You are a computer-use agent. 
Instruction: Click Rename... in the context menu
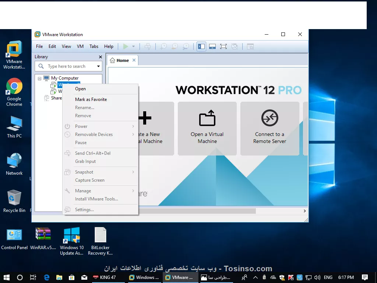(100, 108)
